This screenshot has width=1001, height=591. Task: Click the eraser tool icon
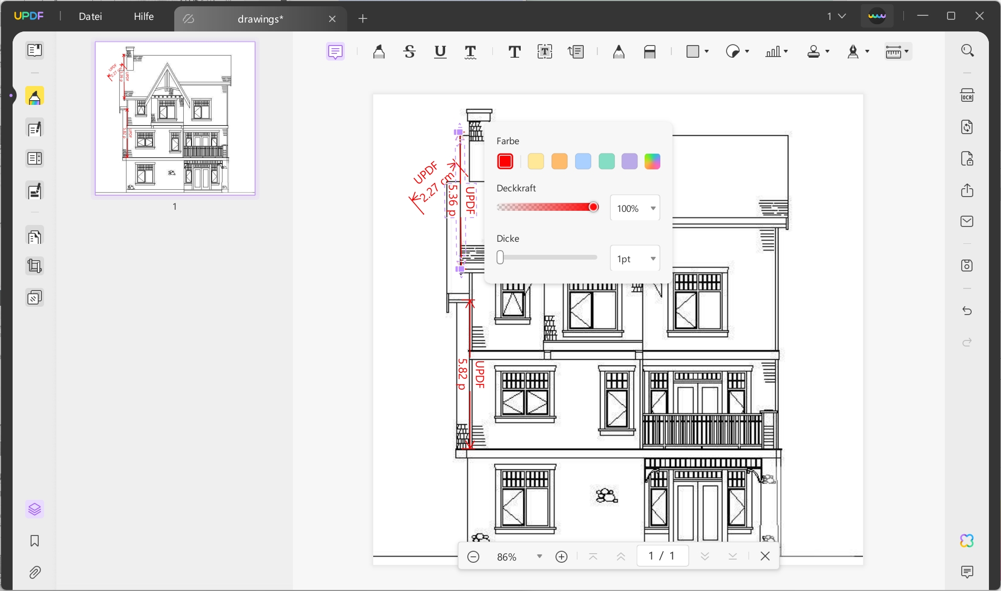(649, 51)
